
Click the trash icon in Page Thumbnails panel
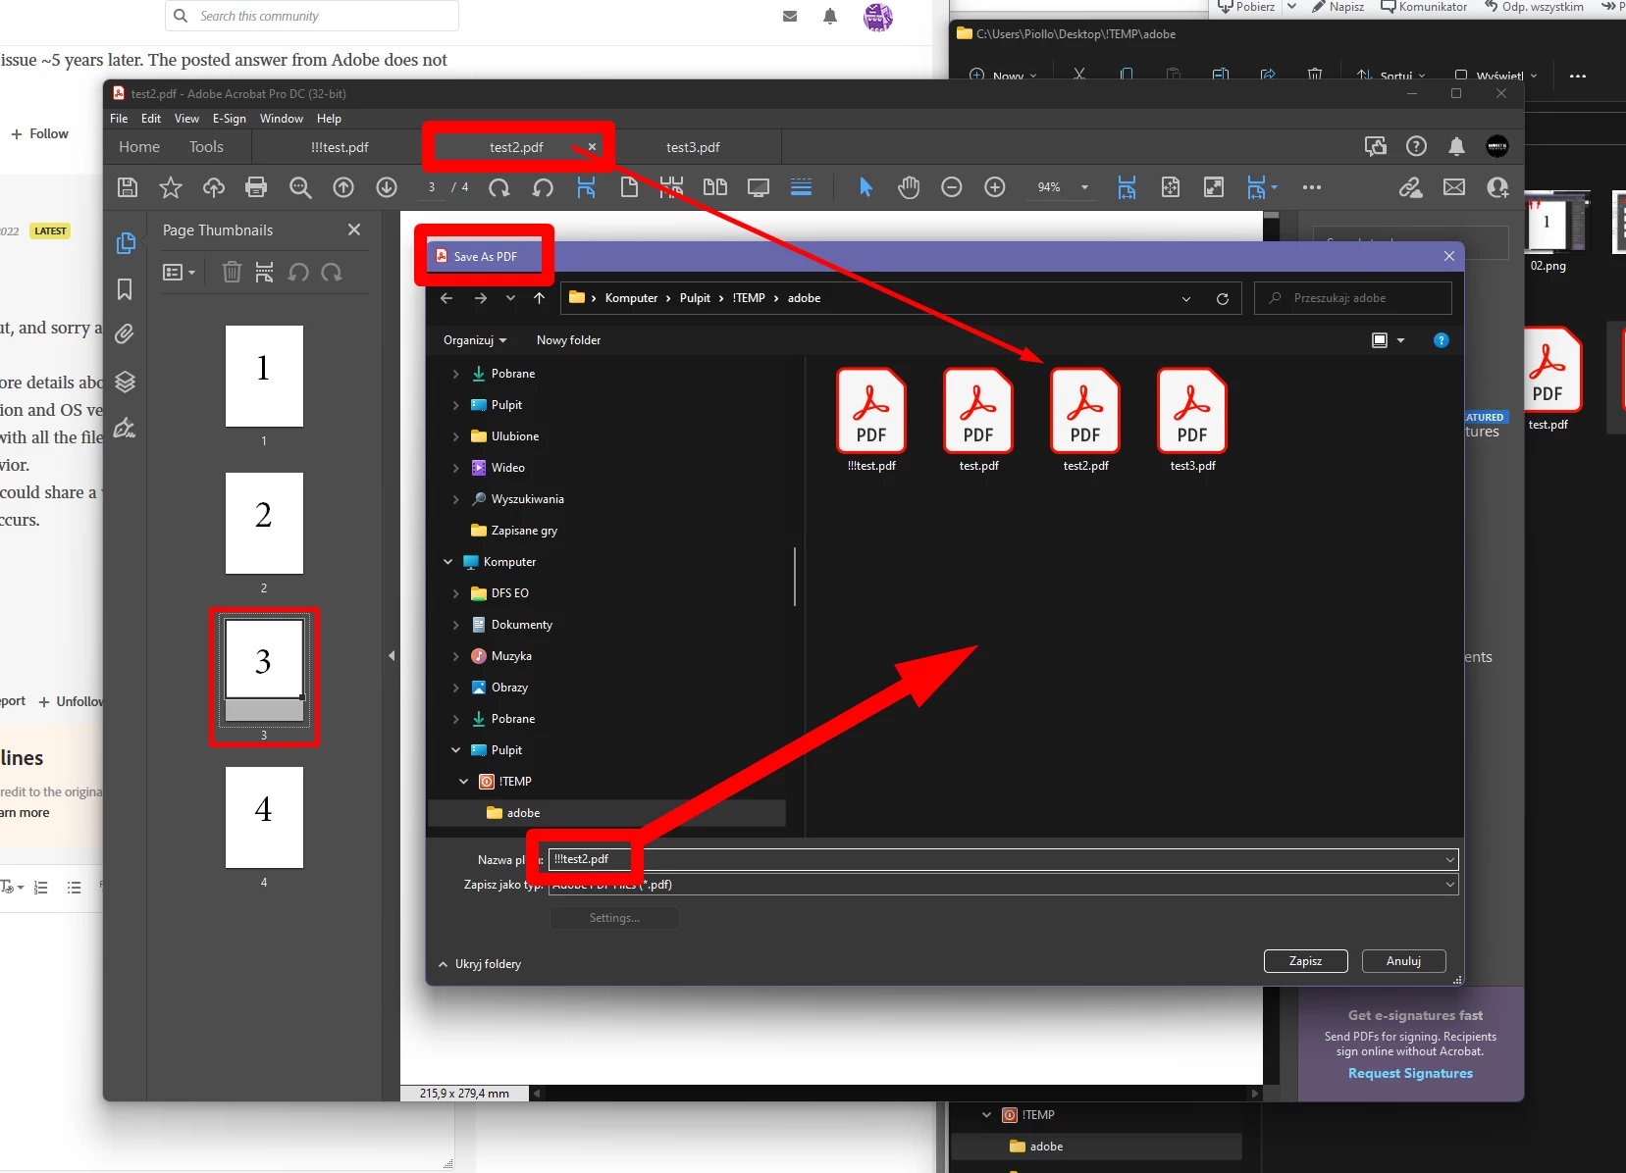232,272
